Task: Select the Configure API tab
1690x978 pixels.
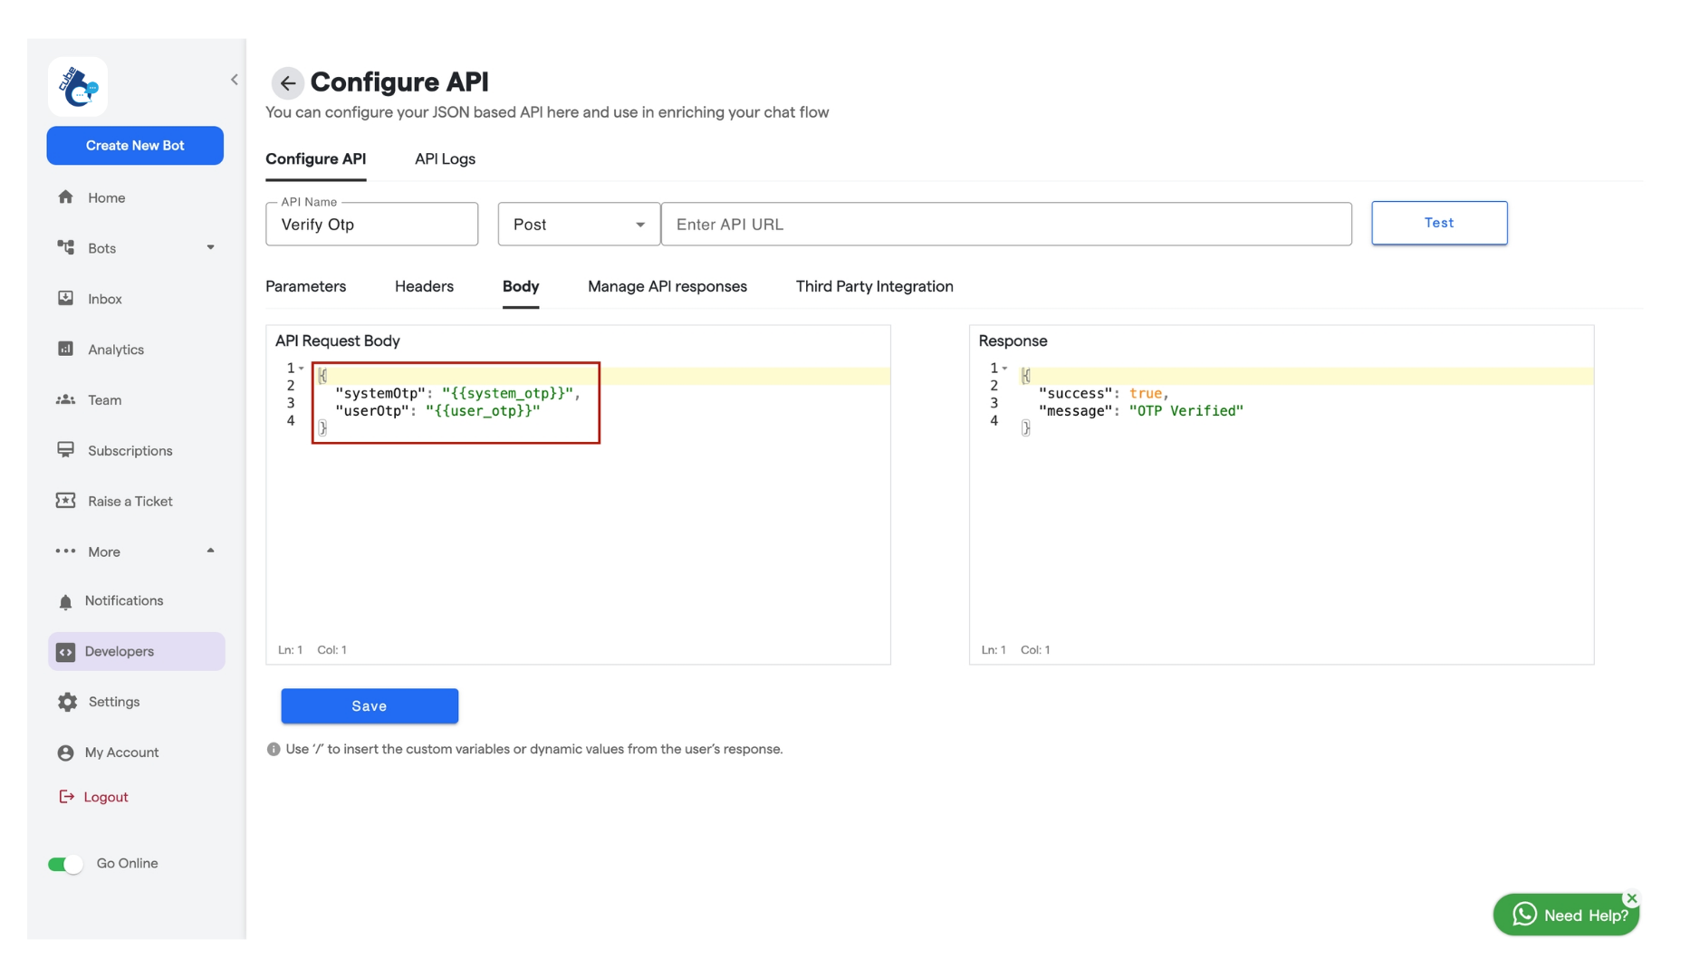Action: [x=315, y=158]
